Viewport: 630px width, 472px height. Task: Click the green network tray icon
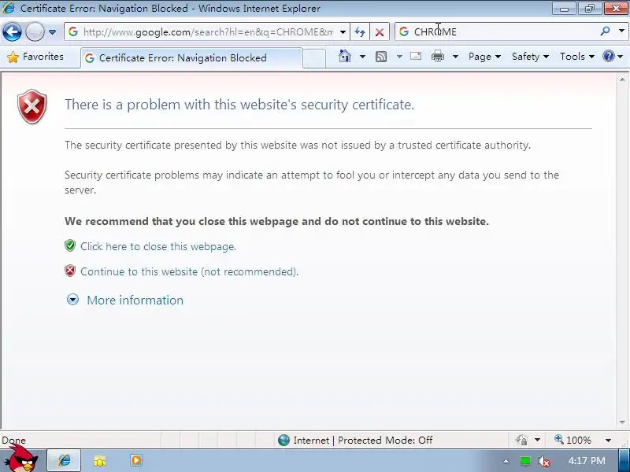click(x=524, y=461)
